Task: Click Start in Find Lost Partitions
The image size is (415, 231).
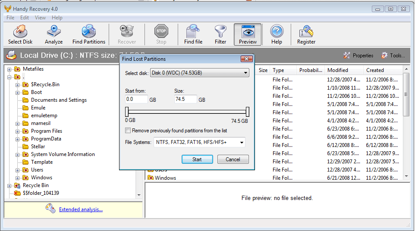Action: (197, 159)
